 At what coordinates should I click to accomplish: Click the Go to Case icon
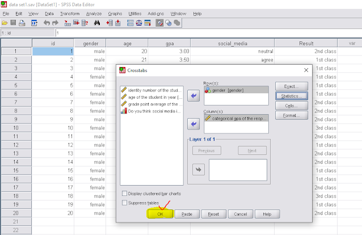pos(68,23)
